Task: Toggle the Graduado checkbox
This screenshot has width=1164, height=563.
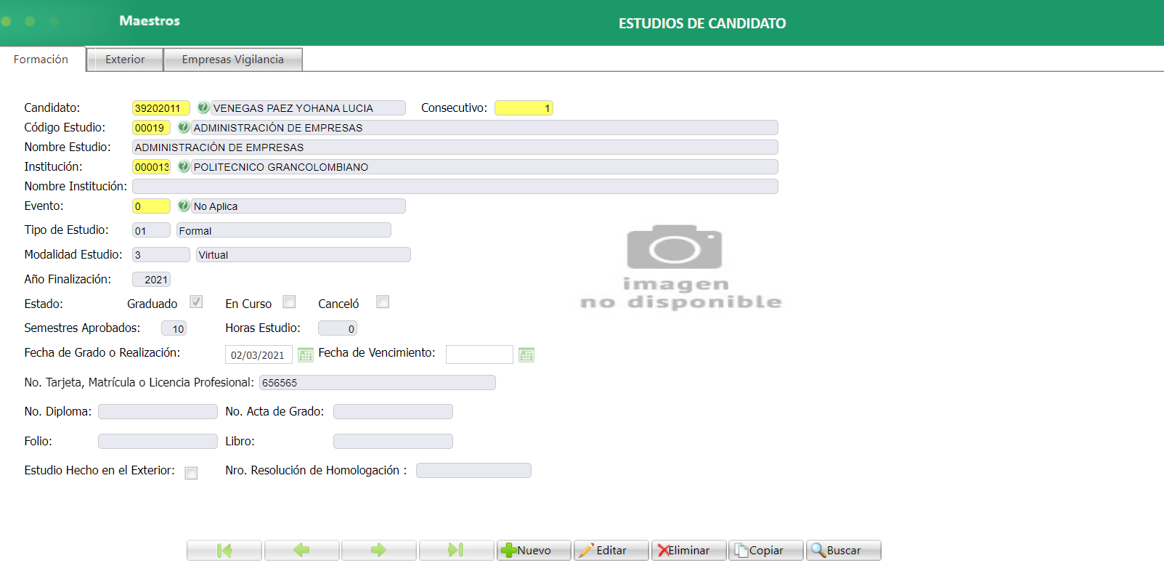Action: [196, 301]
